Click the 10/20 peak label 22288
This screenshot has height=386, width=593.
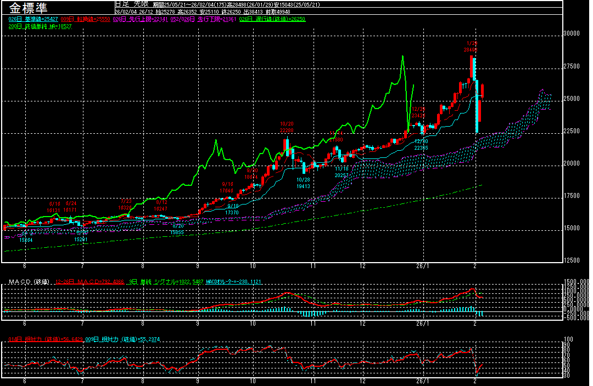pyautogui.click(x=287, y=130)
